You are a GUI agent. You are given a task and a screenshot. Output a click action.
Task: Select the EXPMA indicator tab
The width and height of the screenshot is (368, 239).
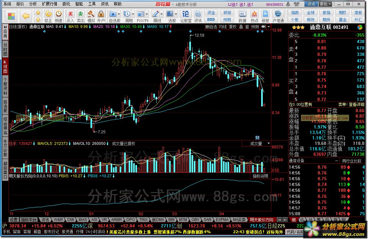pyautogui.click(x=222, y=220)
